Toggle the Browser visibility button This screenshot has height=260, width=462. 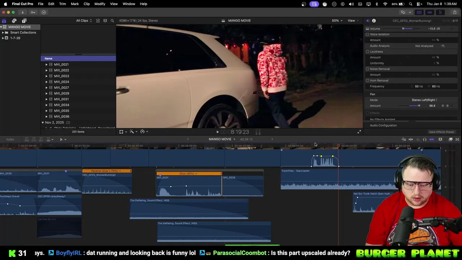coord(419,12)
